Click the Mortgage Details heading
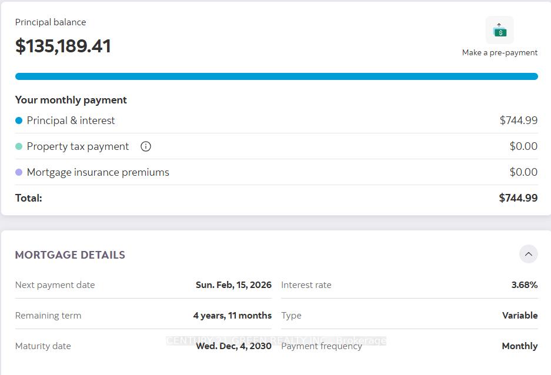Image resolution: width=551 pixels, height=375 pixels. 70,255
